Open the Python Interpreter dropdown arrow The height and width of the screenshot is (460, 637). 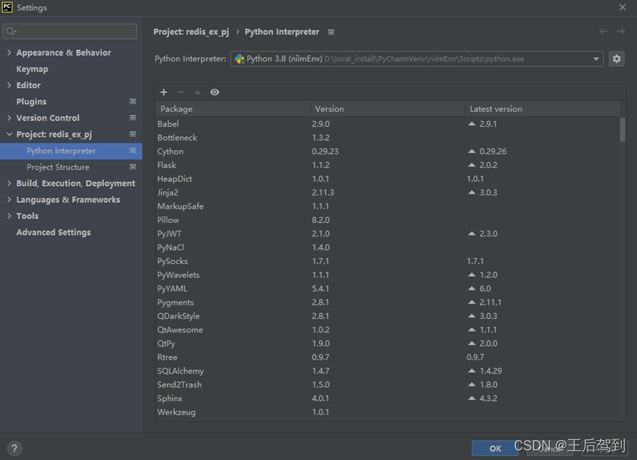[x=596, y=59]
